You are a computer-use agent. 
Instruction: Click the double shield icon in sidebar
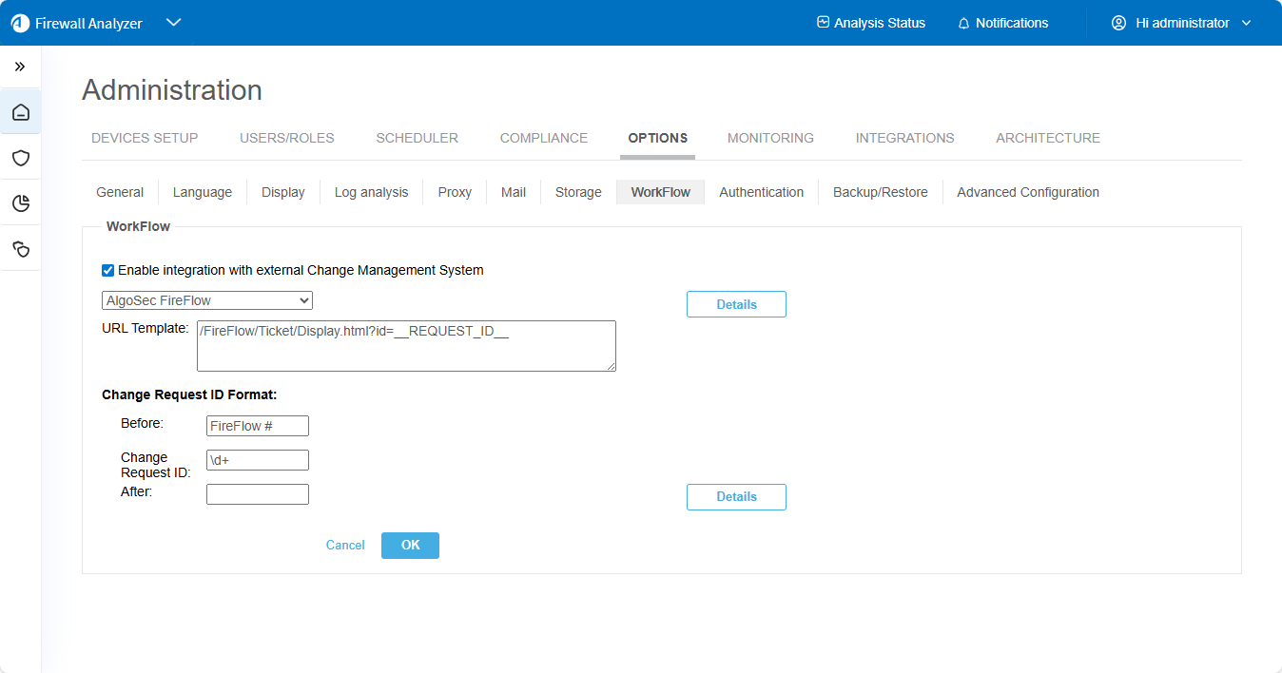click(21, 249)
